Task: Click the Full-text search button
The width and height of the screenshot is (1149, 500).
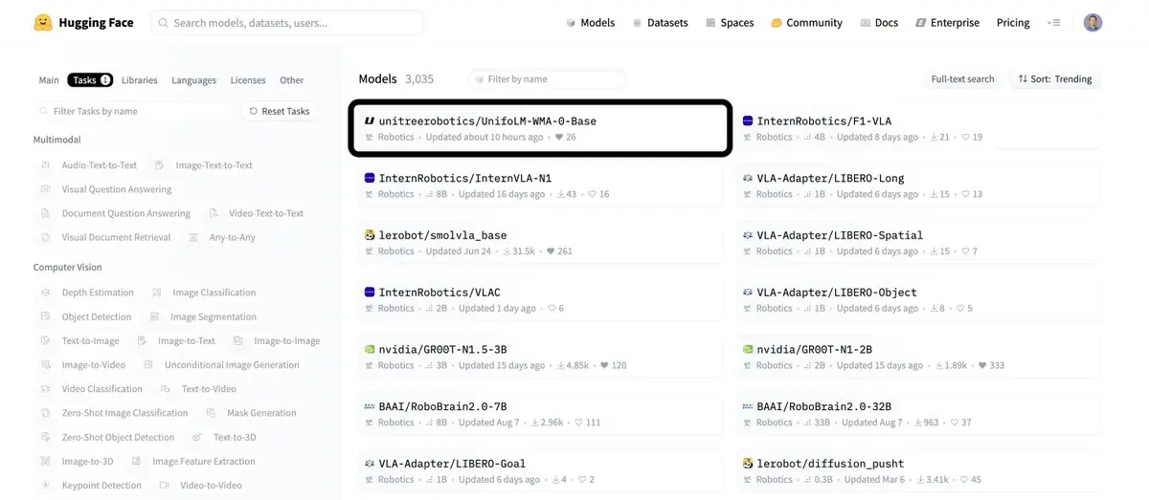Action: point(962,79)
